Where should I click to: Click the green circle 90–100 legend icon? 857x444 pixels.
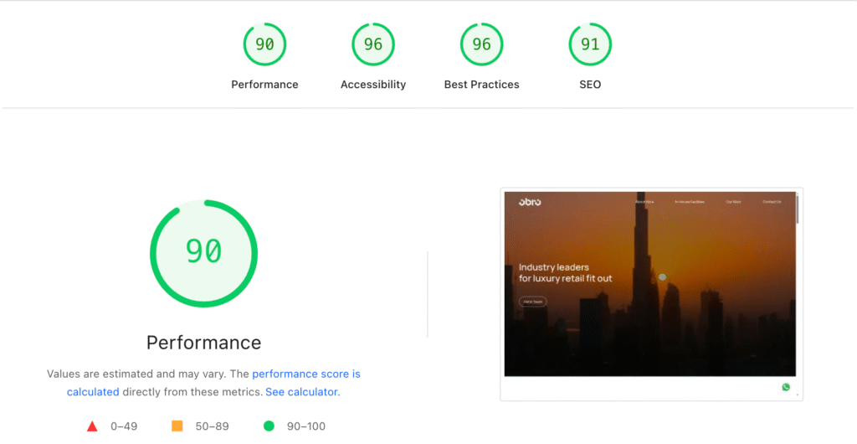click(269, 426)
